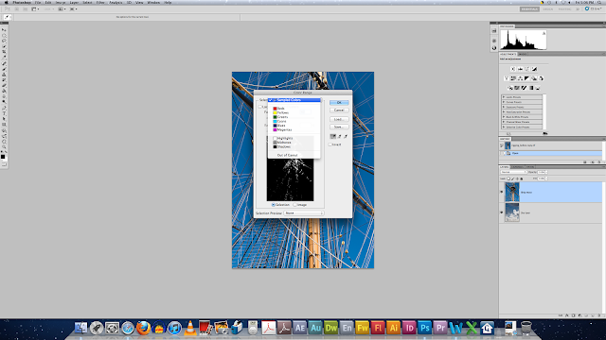Select the Horizontal Type tool

coord(4,113)
